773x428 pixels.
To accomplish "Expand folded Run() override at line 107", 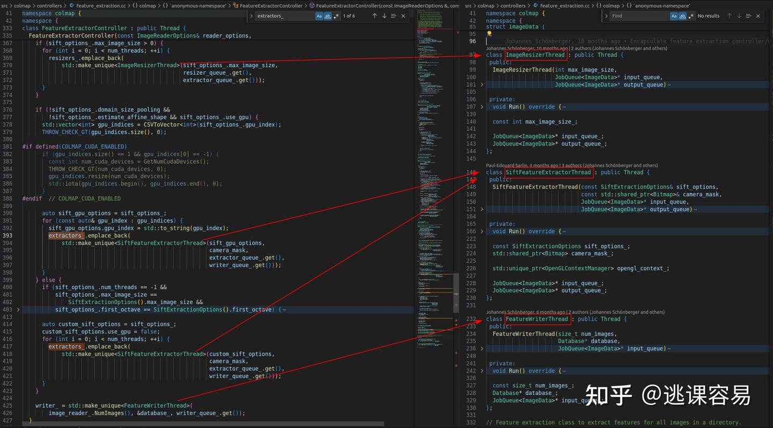I will [x=482, y=107].
